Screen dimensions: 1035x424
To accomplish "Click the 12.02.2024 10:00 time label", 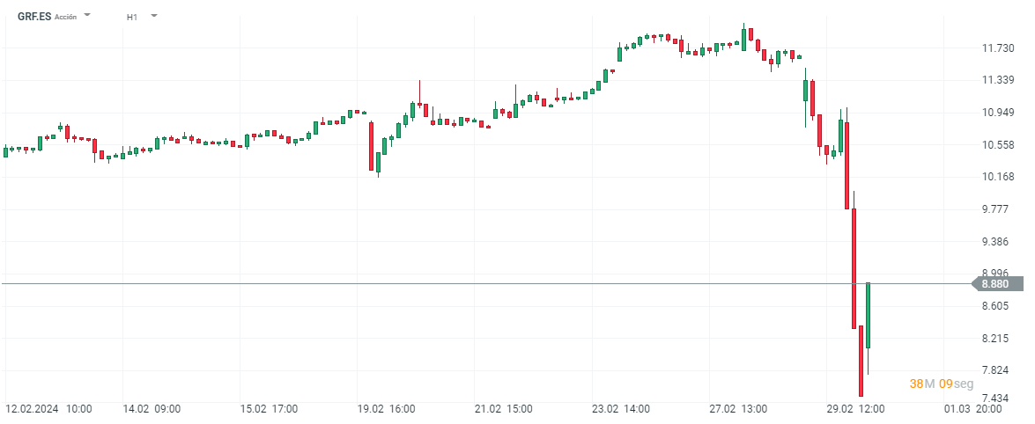I will coord(49,409).
